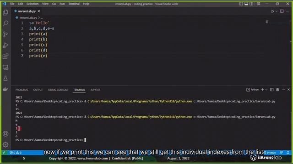The width and height of the screenshot is (293, 164).
Task: Toggle secondary side bar layout icon
Action: click(x=251, y=4)
